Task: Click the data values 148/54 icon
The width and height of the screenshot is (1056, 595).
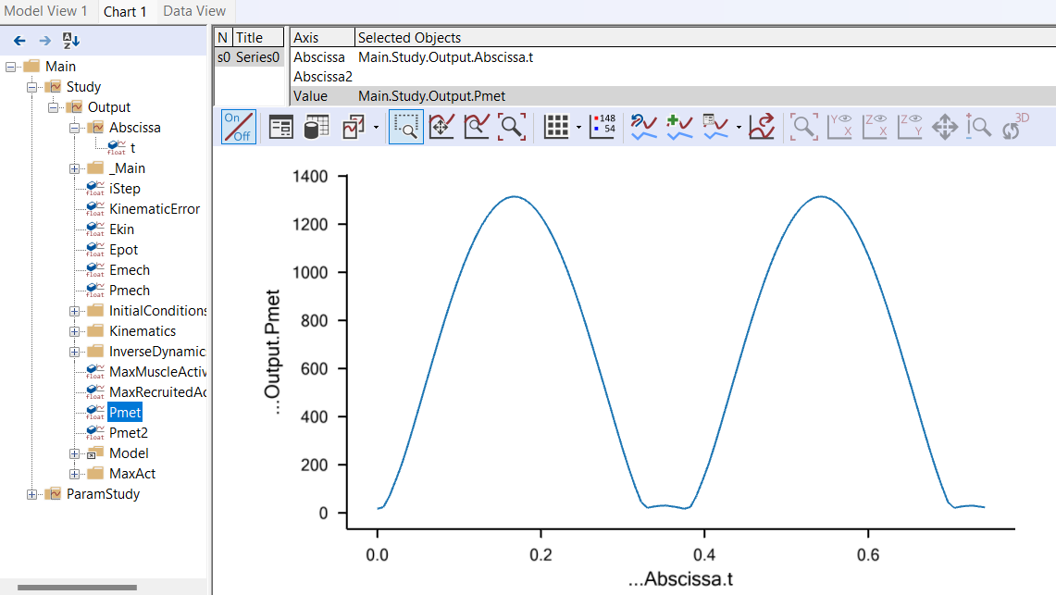Action: (x=603, y=127)
